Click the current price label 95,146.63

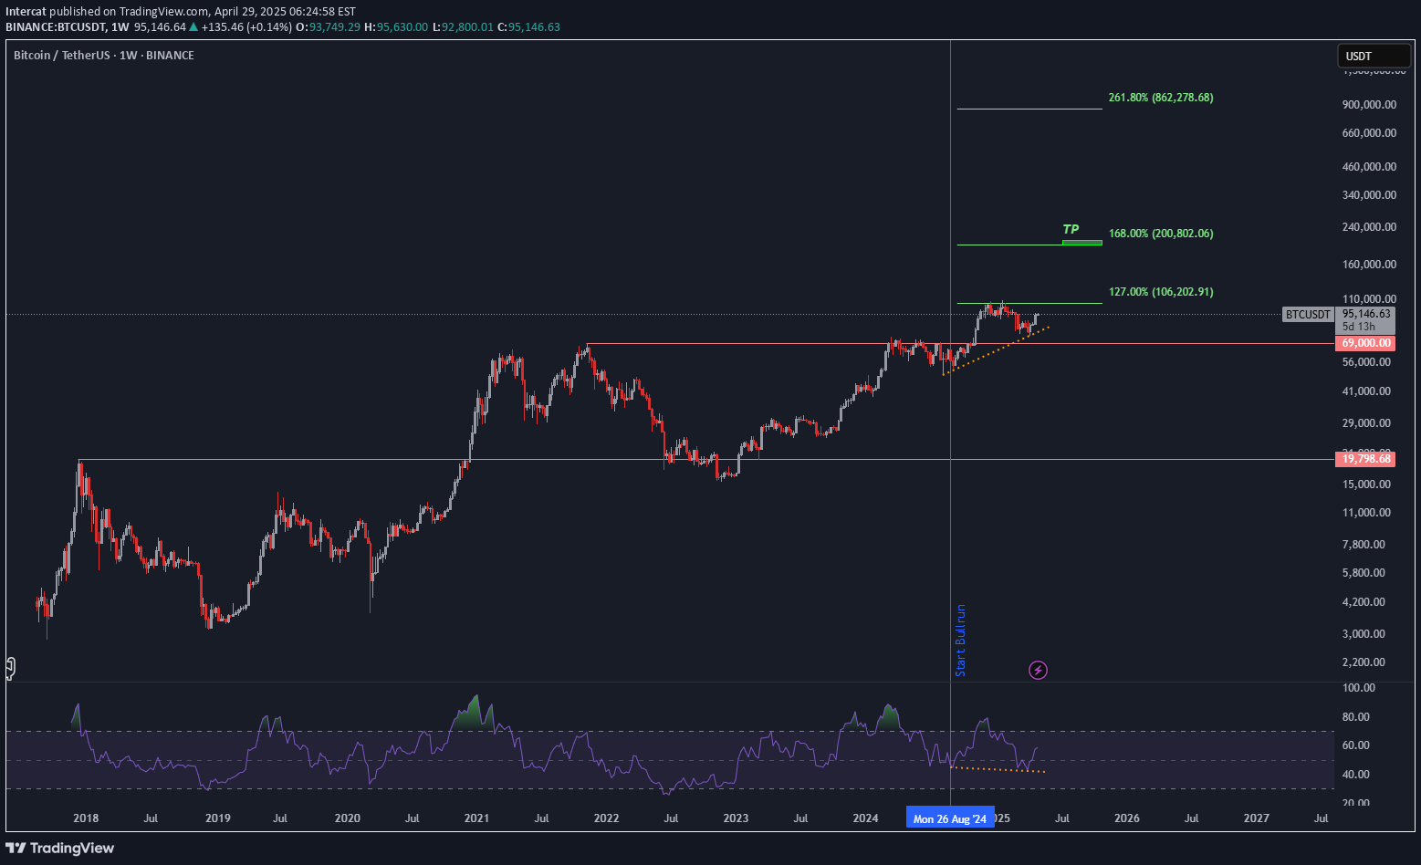tap(1366, 314)
